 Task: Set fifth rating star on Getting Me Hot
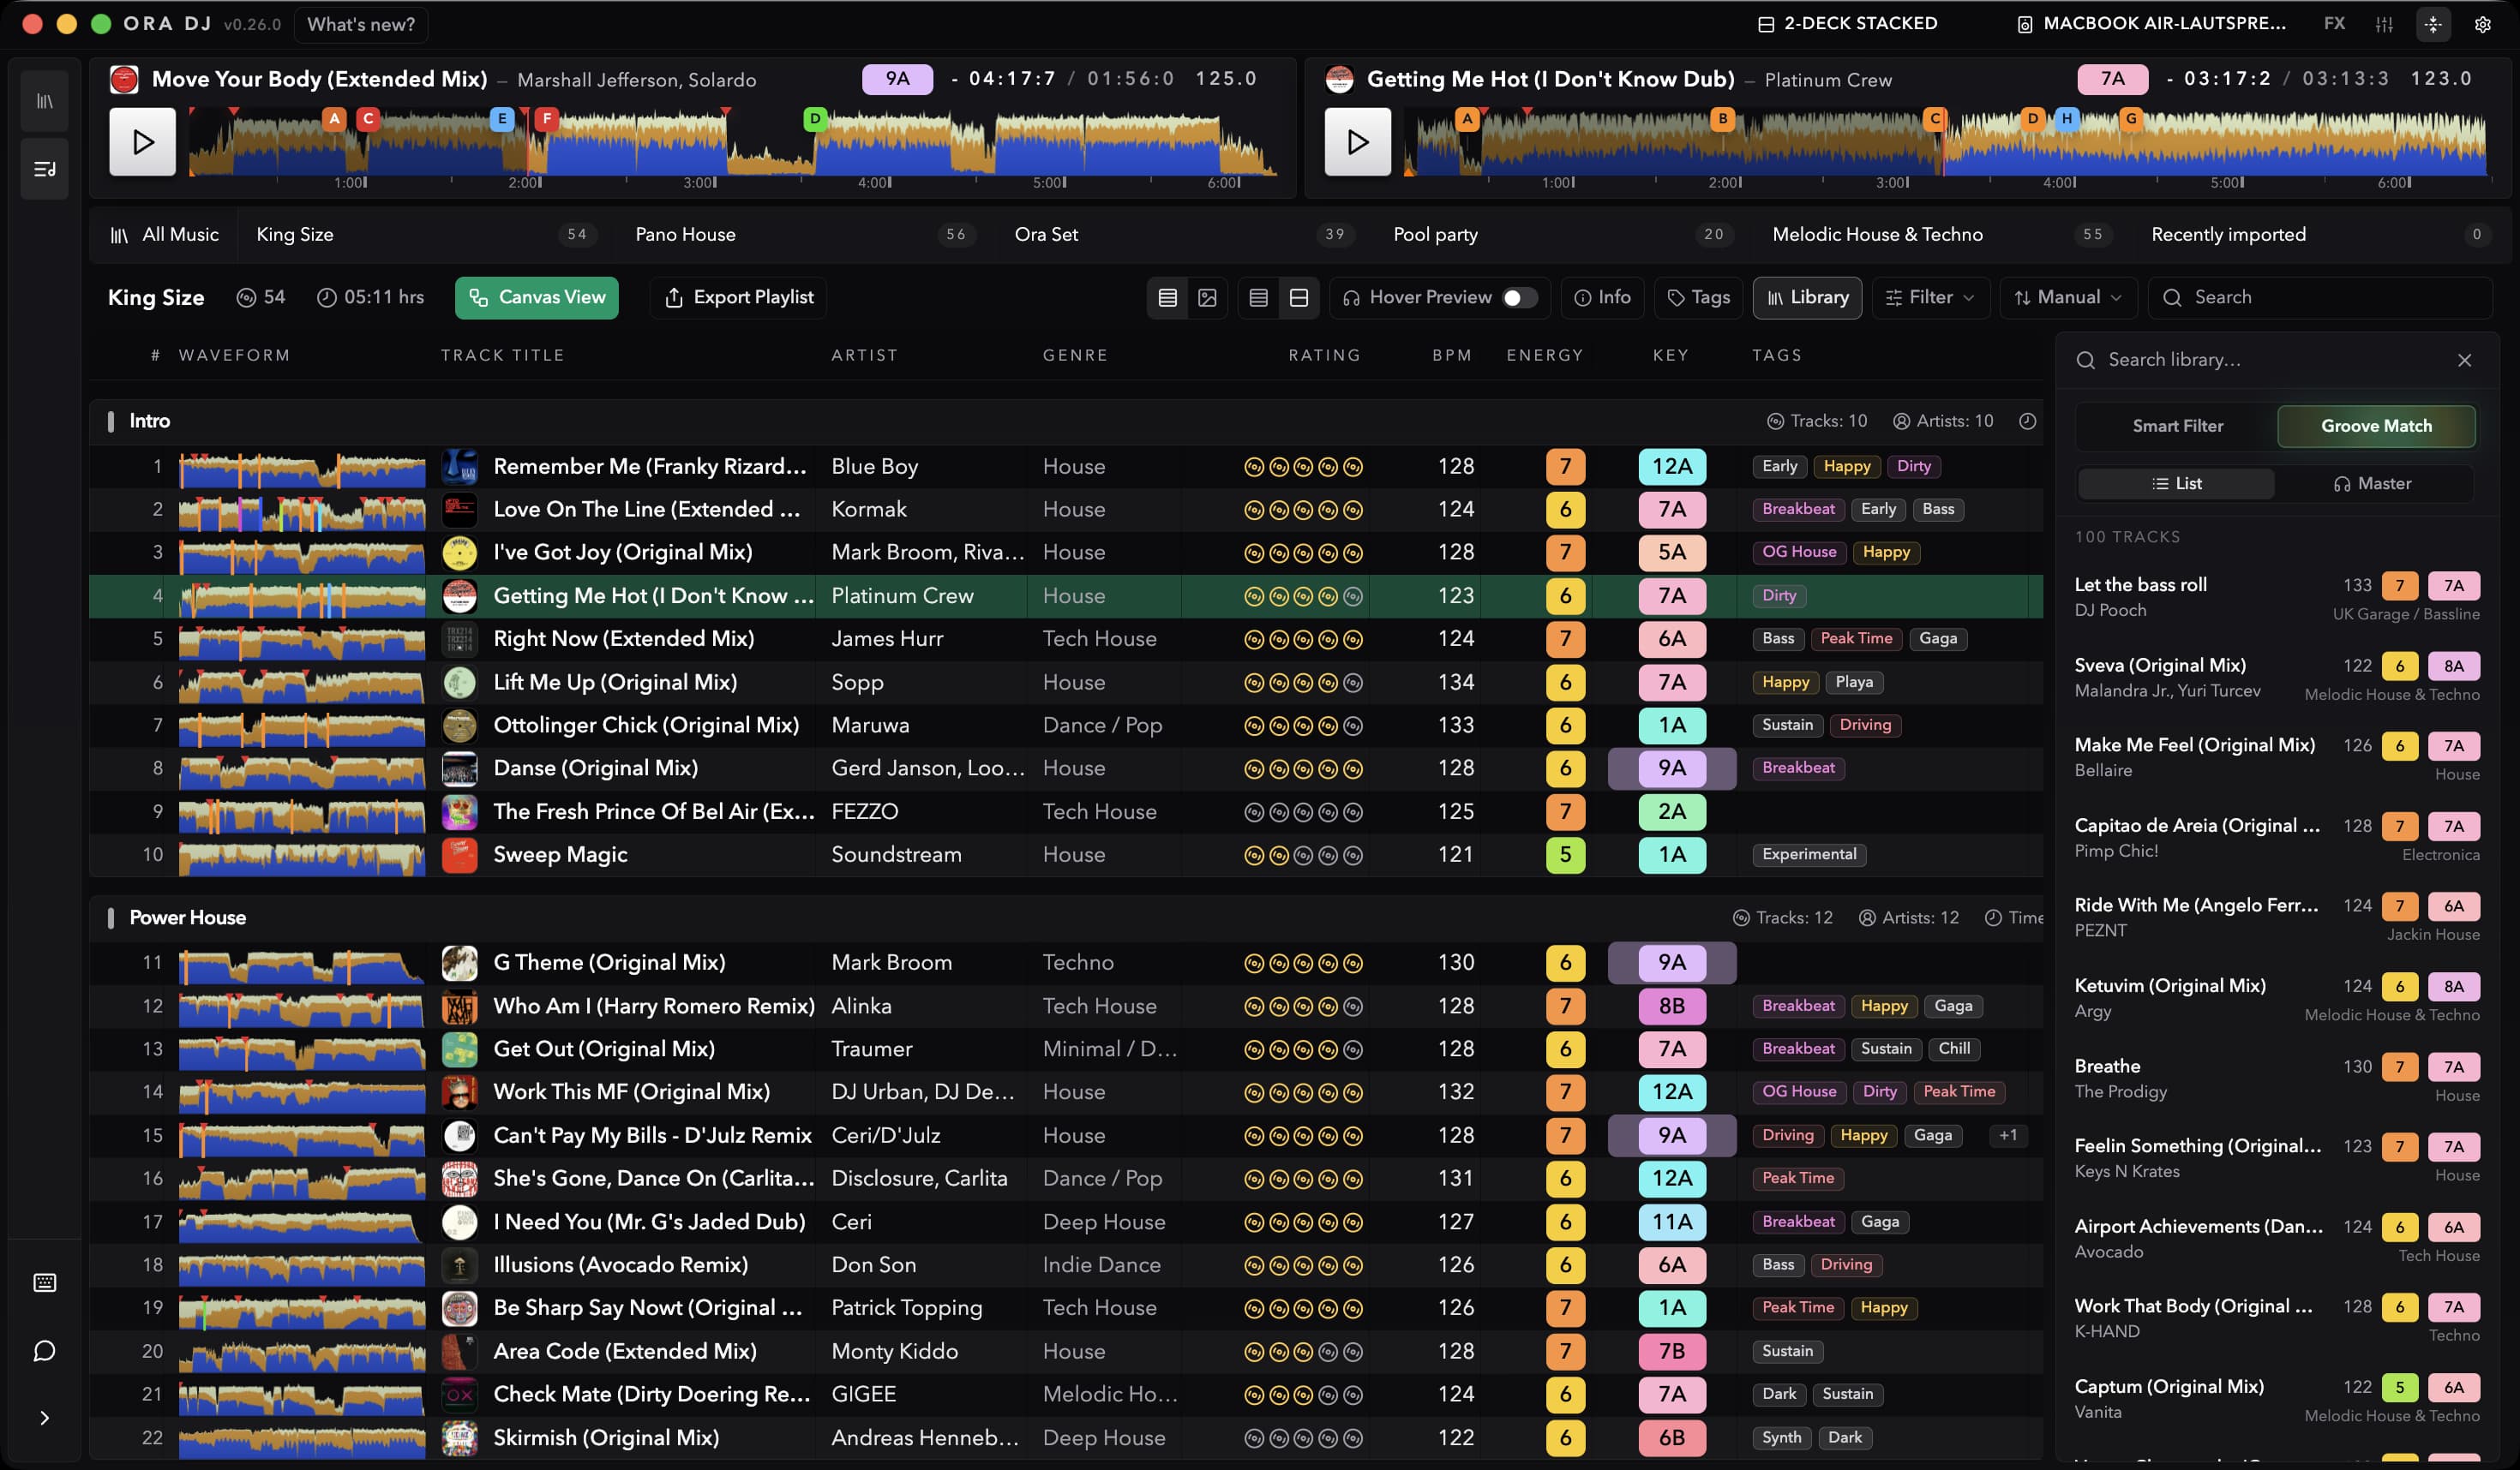pyautogui.click(x=1353, y=596)
